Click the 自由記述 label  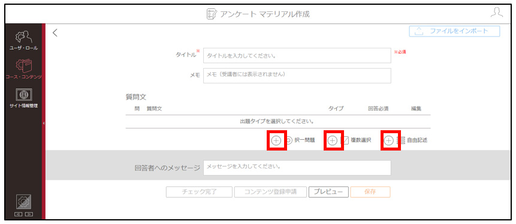(x=417, y=140)
